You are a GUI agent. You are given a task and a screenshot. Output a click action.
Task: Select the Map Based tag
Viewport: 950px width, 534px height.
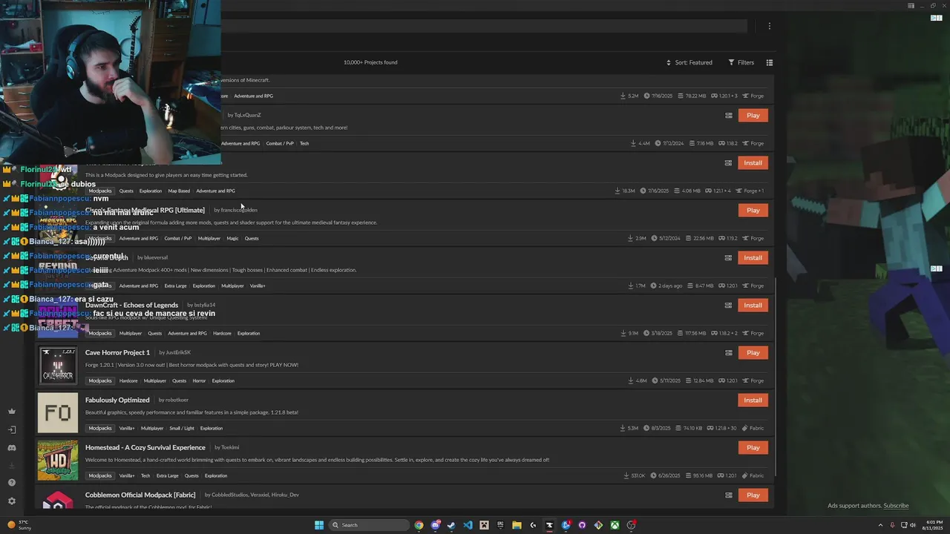tap(179, 191)
